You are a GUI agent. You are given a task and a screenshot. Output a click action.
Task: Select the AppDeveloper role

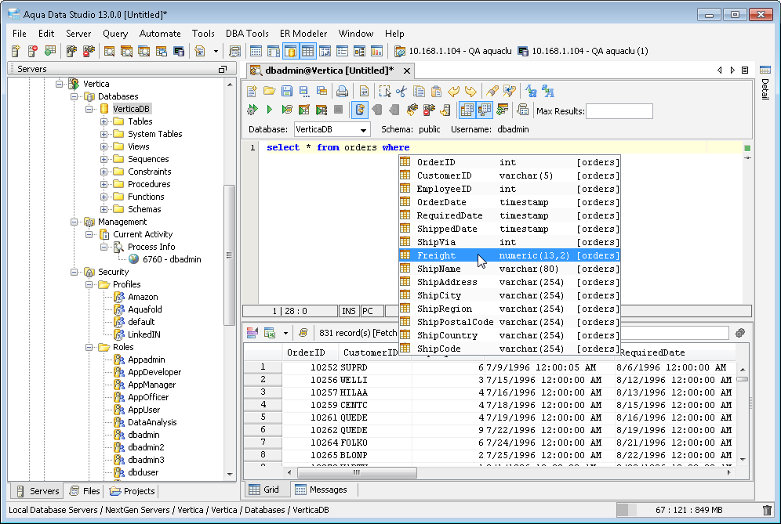pyautogui.click(x=154, y=372)
